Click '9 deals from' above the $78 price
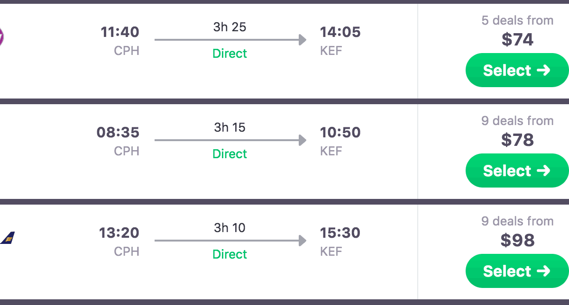Image resolution: width=569 pixels, height=305 pixels. click(x=517, y=121)
